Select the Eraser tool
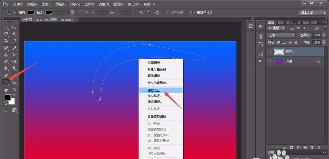329x159 pixels. (x=6, y=61)
